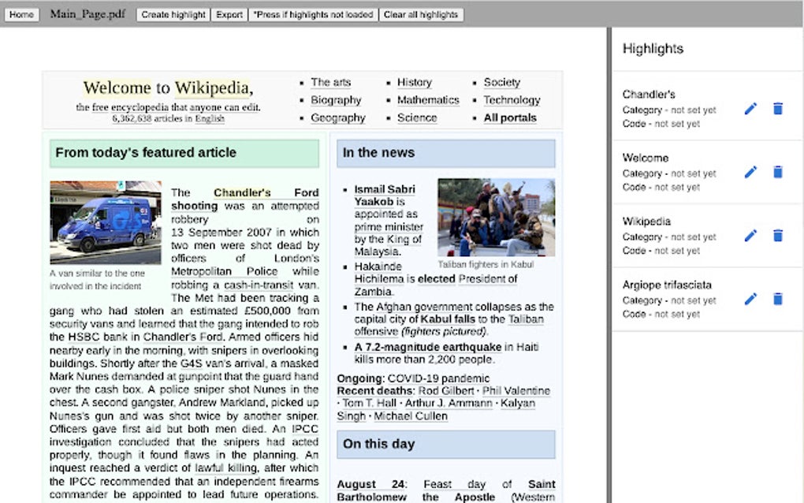Open the 7.2-magnitude earthquake link
804x503 pixels.
428,347
